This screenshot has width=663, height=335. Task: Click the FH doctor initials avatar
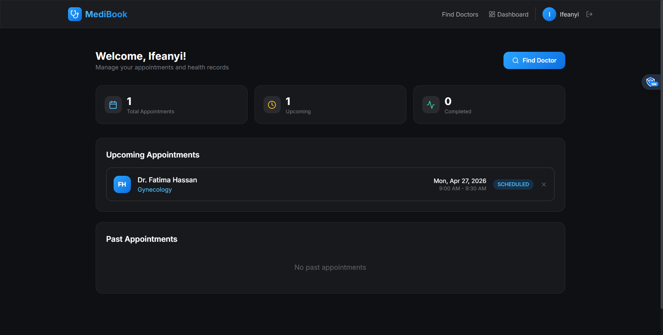[122, 184]
